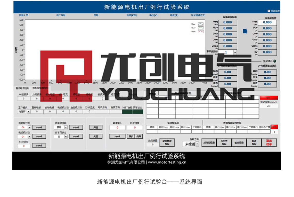Click send next to 标定电压
Viewport: 294px width, 197px height.
pyautogui.click(x=39, y=146)
